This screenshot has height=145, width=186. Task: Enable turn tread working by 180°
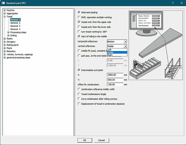pyautogui.click(x=79, y=31)
